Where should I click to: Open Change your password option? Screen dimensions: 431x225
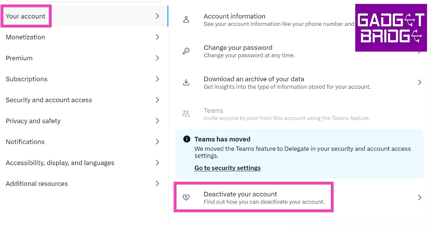(x=238, y=48)
